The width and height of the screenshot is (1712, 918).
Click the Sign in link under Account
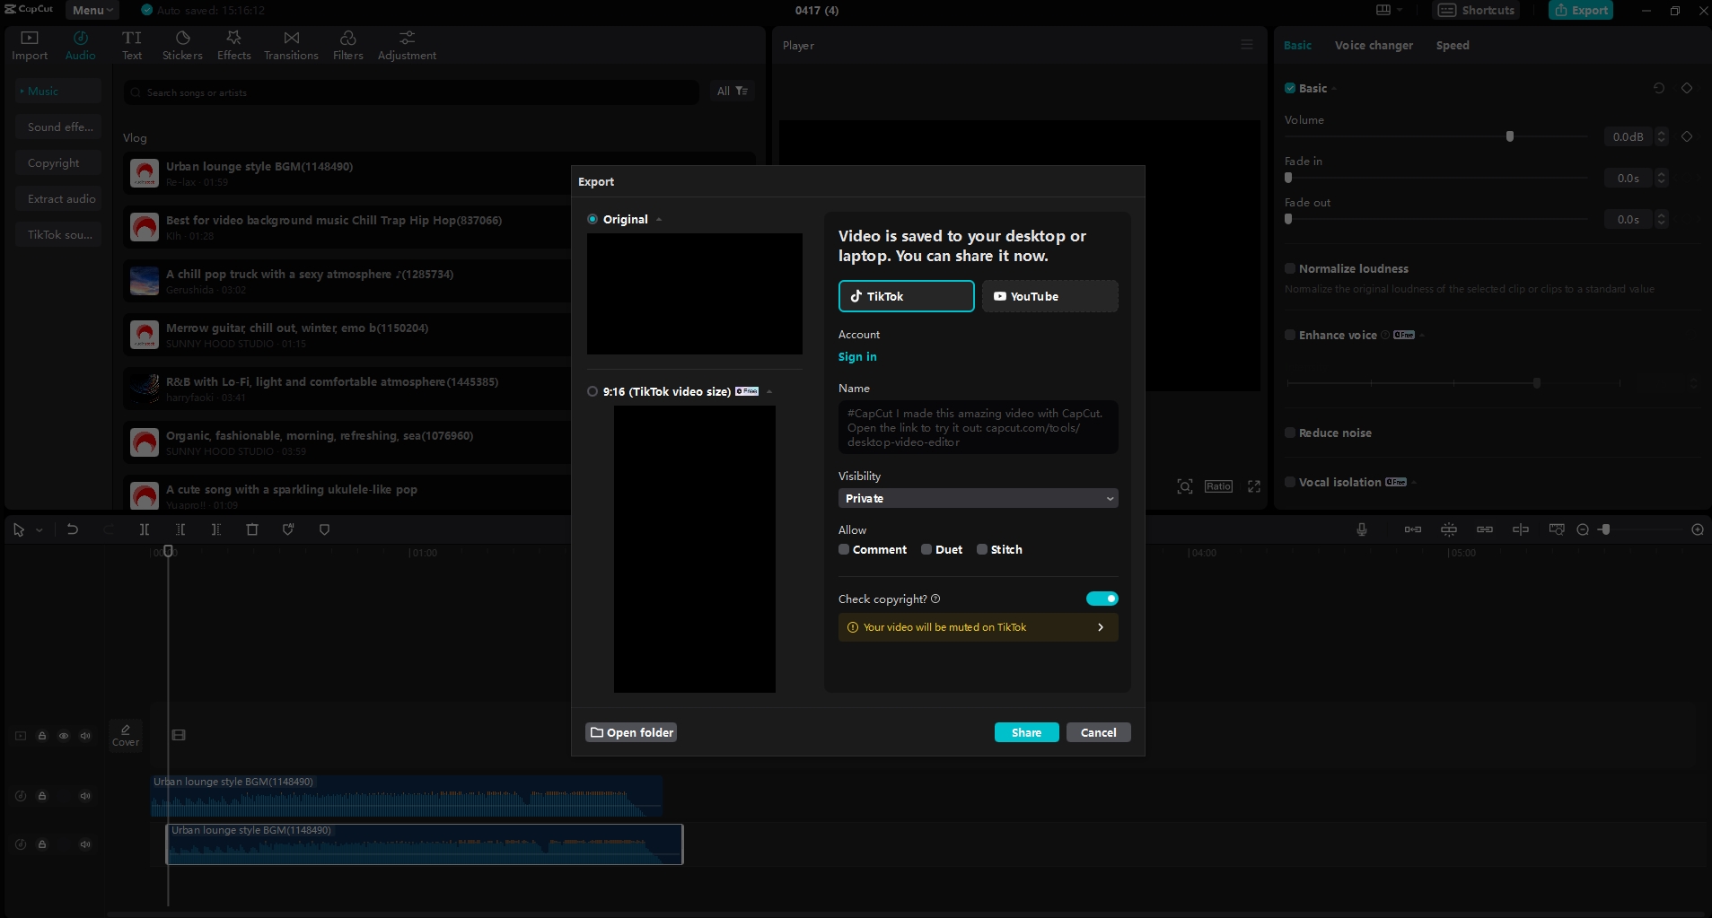[857, 356]
